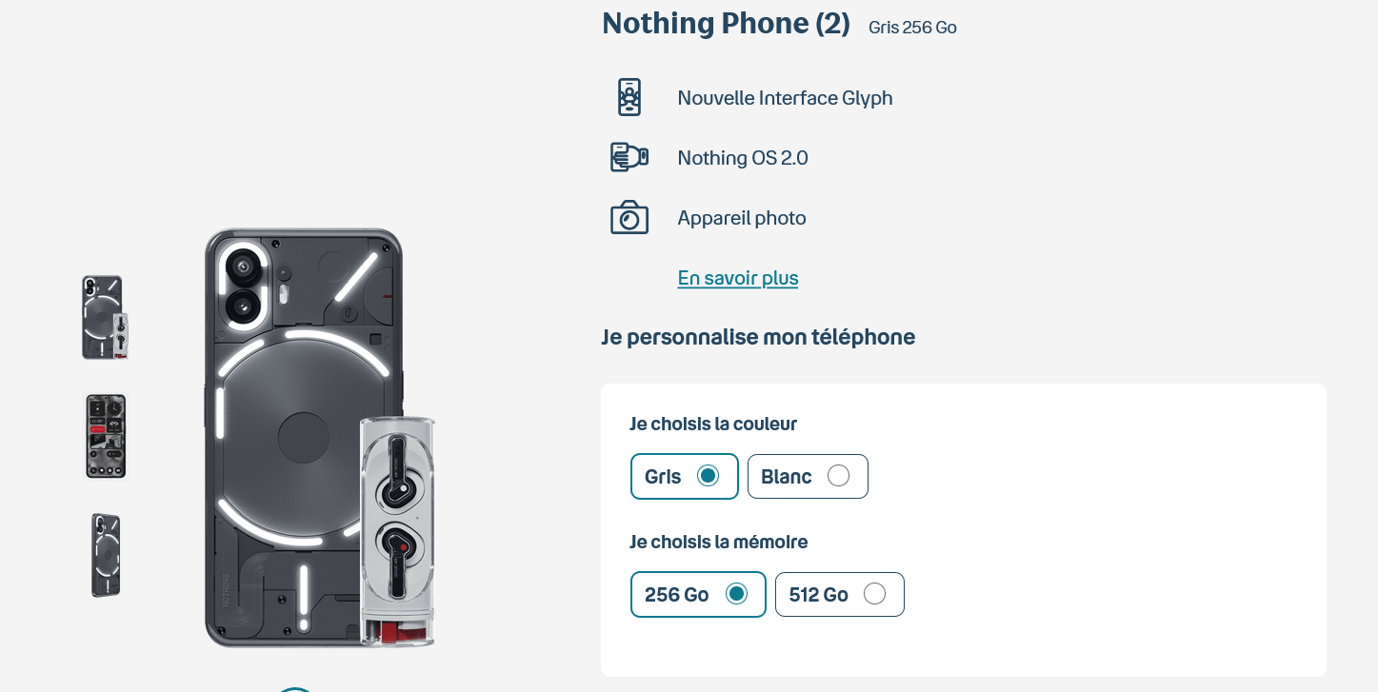Viewport: 1378px width, 692px height.
Task: Click the Nothing OS 2.0 feature text
Action: 743,158
